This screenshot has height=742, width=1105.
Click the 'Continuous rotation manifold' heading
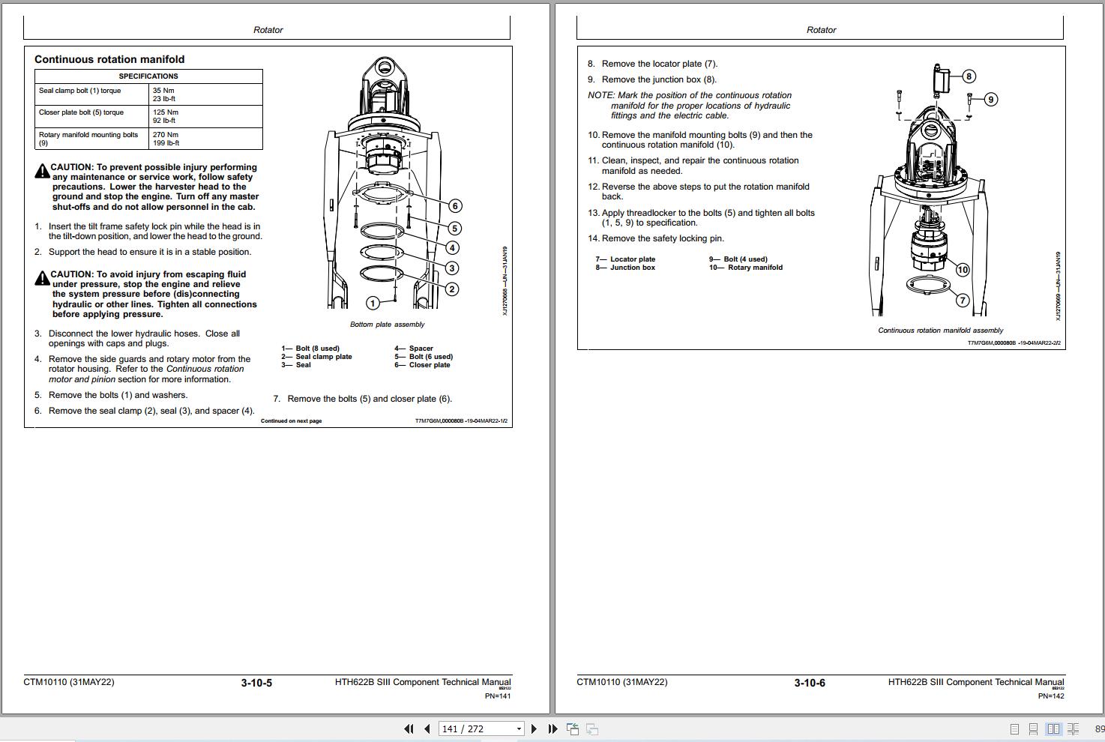click(109, 59)
